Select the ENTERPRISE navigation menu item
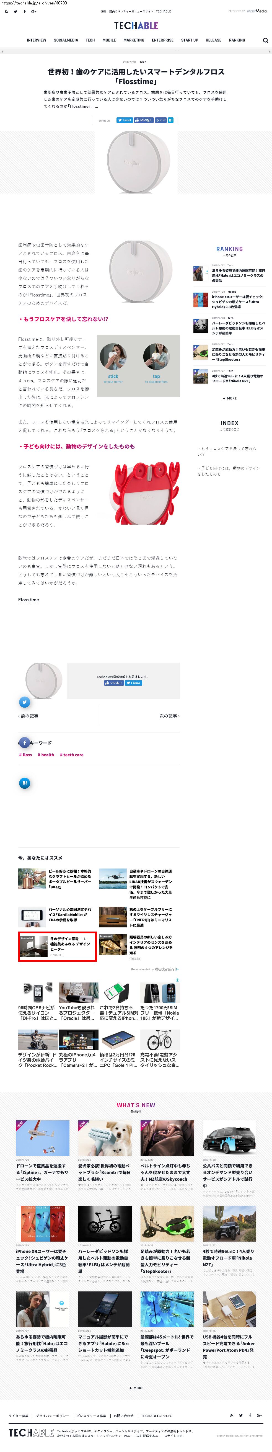This screenshot has width=272, height=1452. (x=162, y=41)
